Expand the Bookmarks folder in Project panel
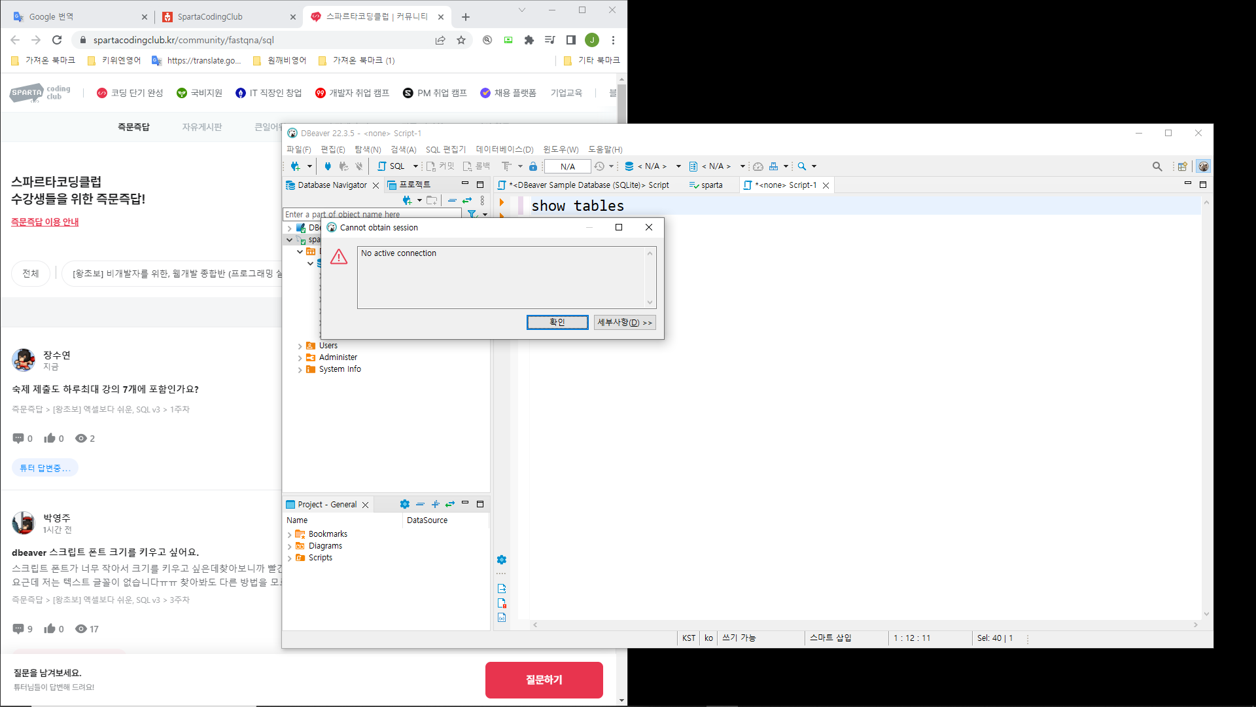The image size is (1256, 707). pos(290,535)
